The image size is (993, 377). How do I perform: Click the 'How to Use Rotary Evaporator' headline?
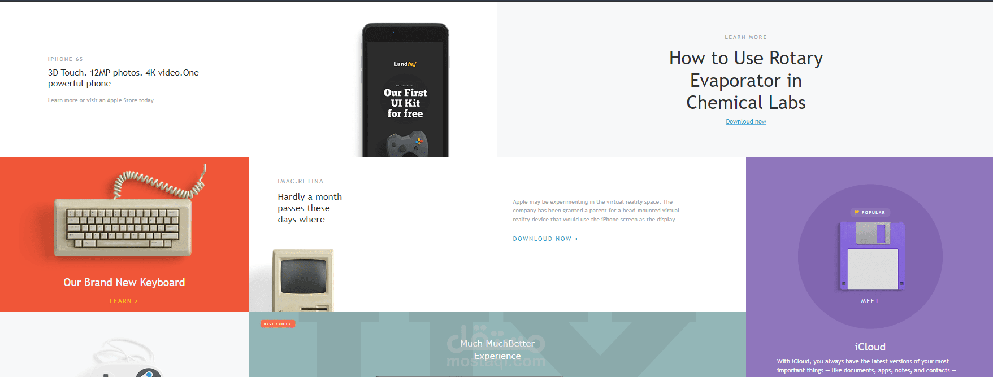pyautogui.click(x=746, y=80)
